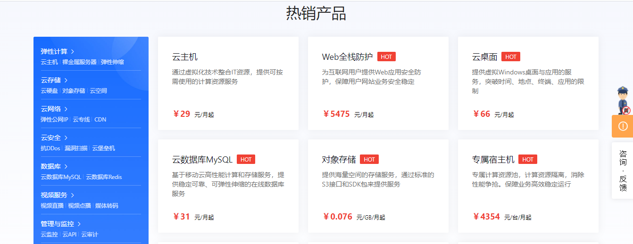Open the 云安全 menu heading

(x=50, y=138)
